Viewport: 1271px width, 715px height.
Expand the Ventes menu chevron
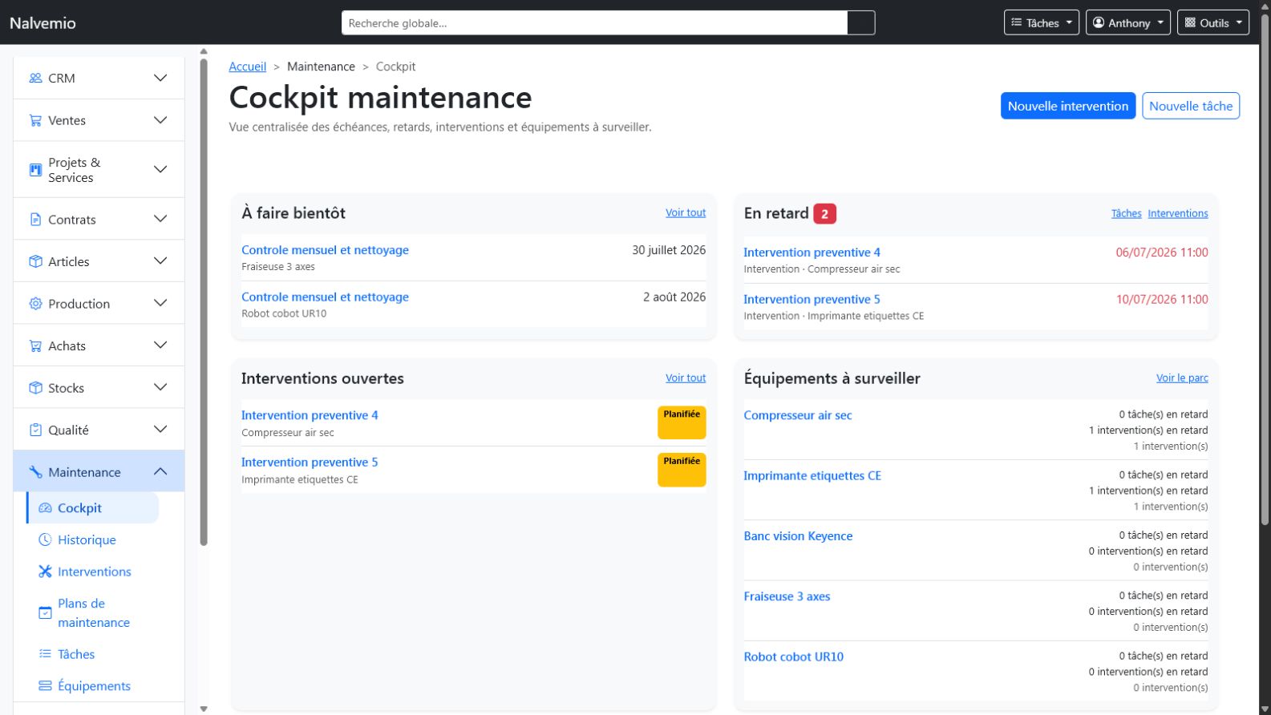160,120
